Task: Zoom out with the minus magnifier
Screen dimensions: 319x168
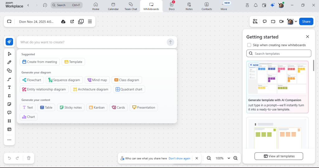Action: click(x=209, y=158)
